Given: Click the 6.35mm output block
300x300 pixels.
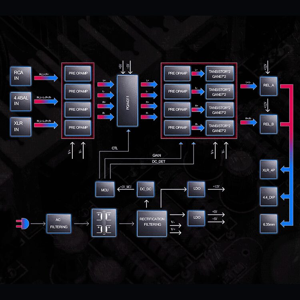Looking at the screenshot, I should 269,224.
